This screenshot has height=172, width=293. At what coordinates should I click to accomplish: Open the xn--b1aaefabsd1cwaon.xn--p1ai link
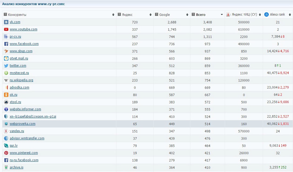33,117
